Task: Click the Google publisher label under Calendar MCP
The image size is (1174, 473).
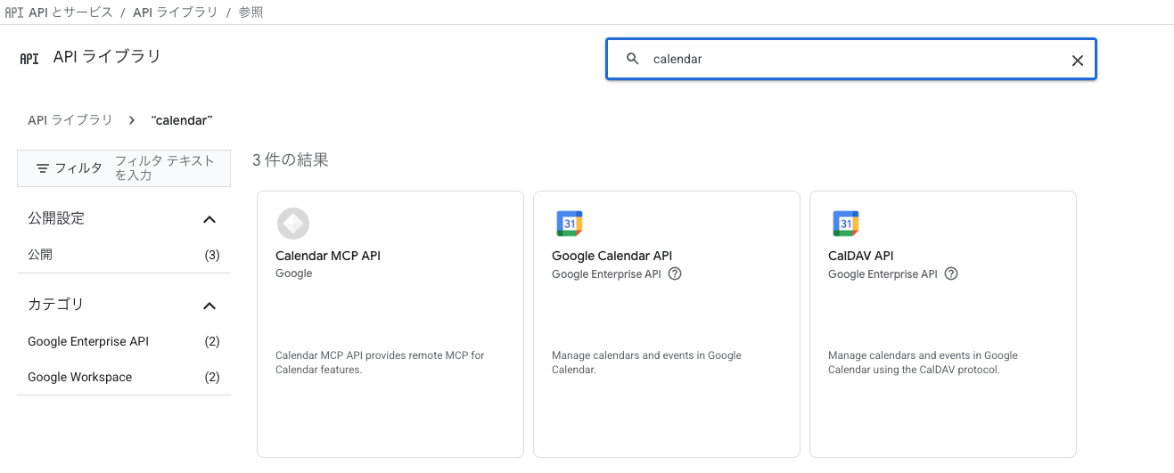Action: pyautogui.click(x=294, y=273)
